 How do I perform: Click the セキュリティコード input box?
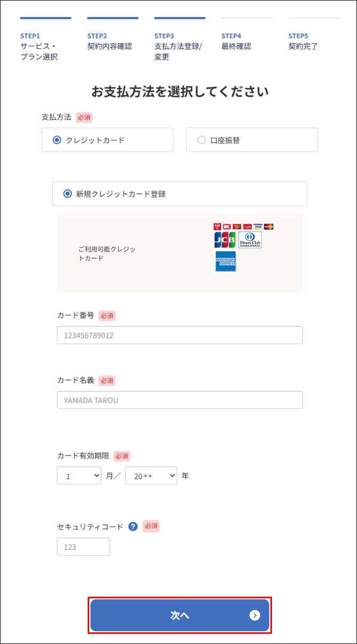point(83,547)
